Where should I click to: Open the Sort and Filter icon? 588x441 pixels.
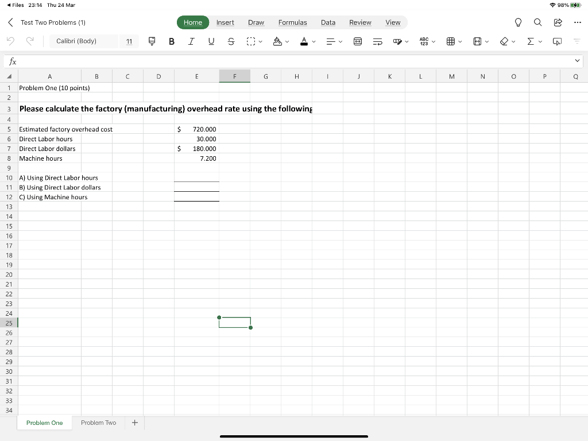tap(577, 41)
